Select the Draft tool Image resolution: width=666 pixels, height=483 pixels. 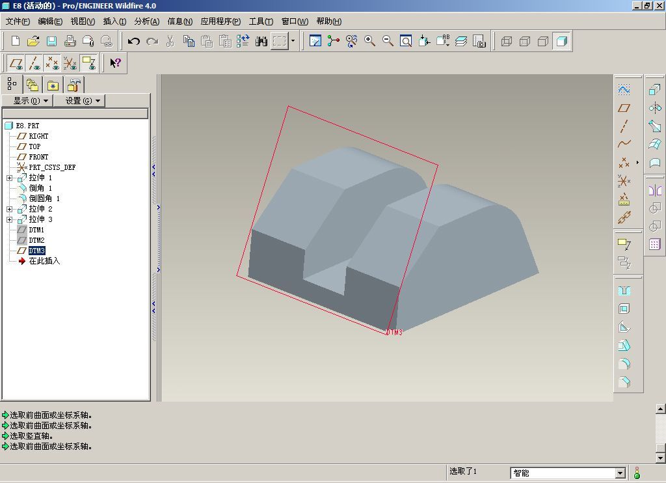pyautogui.click(x=624, y=345)
